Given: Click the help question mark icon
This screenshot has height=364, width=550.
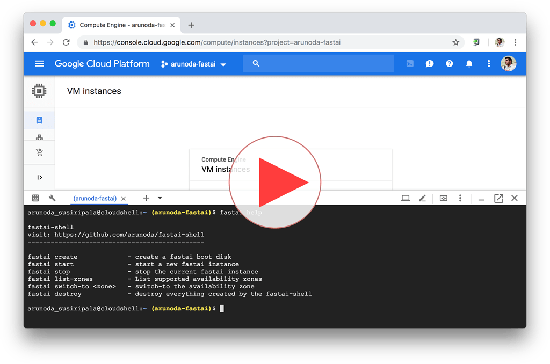Looking at the screenshot, I should pyautogui.click(x=449, y=63).
